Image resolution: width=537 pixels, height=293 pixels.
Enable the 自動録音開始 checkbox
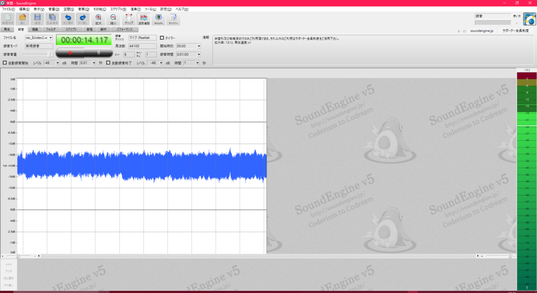pyautogui.click(x=5, y=63)
